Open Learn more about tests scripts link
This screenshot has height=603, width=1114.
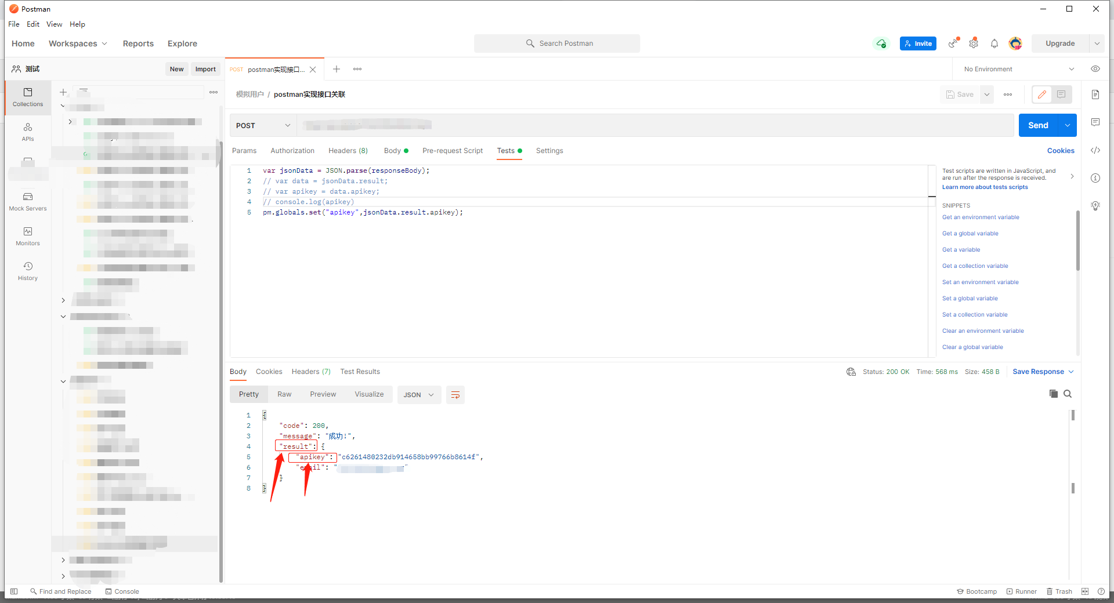(x=985, y=187)
